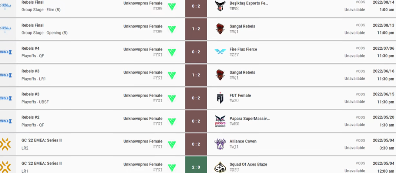Click Unknownpros Female name in Rebels #4 row

click(143, 49)
